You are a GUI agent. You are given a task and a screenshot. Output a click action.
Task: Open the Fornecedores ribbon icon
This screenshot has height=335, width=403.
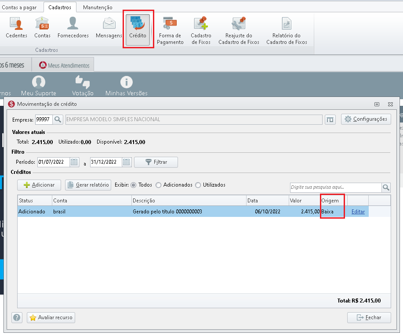[73, 28]
